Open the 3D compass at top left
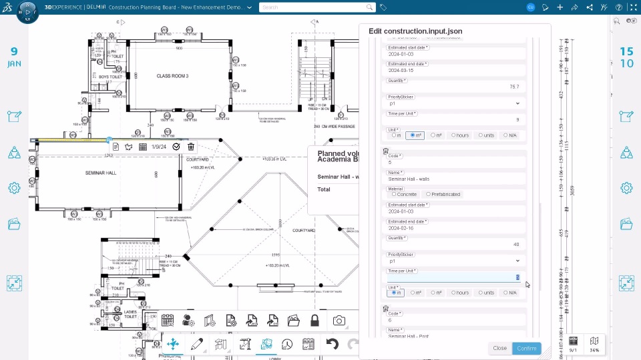The image size is (641, 360). 28,12
